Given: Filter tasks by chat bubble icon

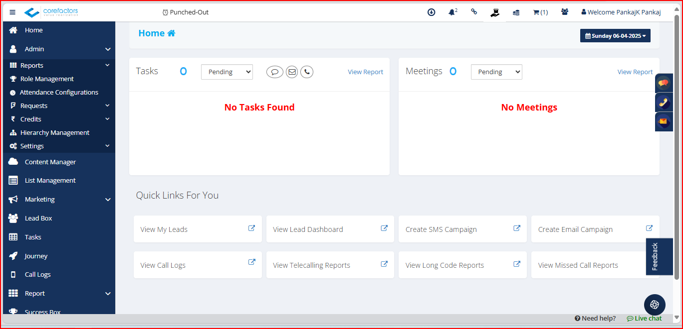Looking at the screenshot, I should pyautogui.click(x=275, y=72).
